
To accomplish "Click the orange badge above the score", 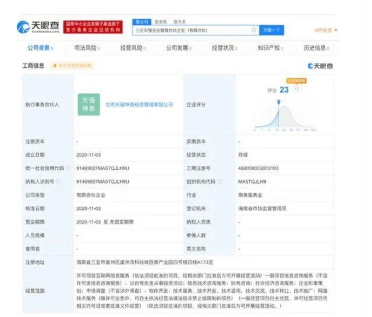I will [296, 81].
